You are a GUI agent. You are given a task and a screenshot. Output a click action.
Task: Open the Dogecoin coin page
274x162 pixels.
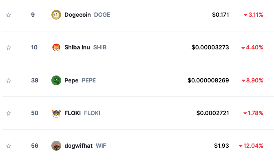(x=77, y=15)
